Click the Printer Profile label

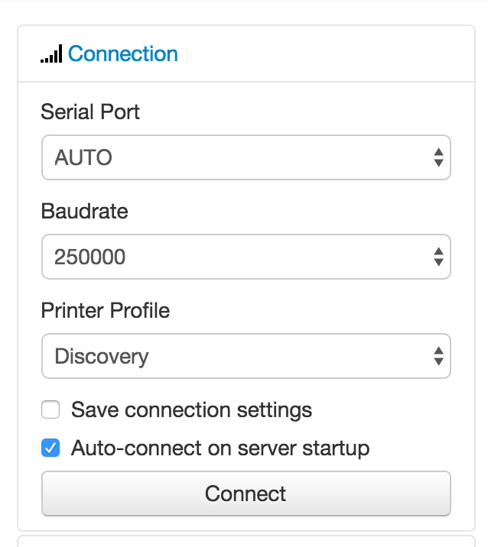point(105,310)
